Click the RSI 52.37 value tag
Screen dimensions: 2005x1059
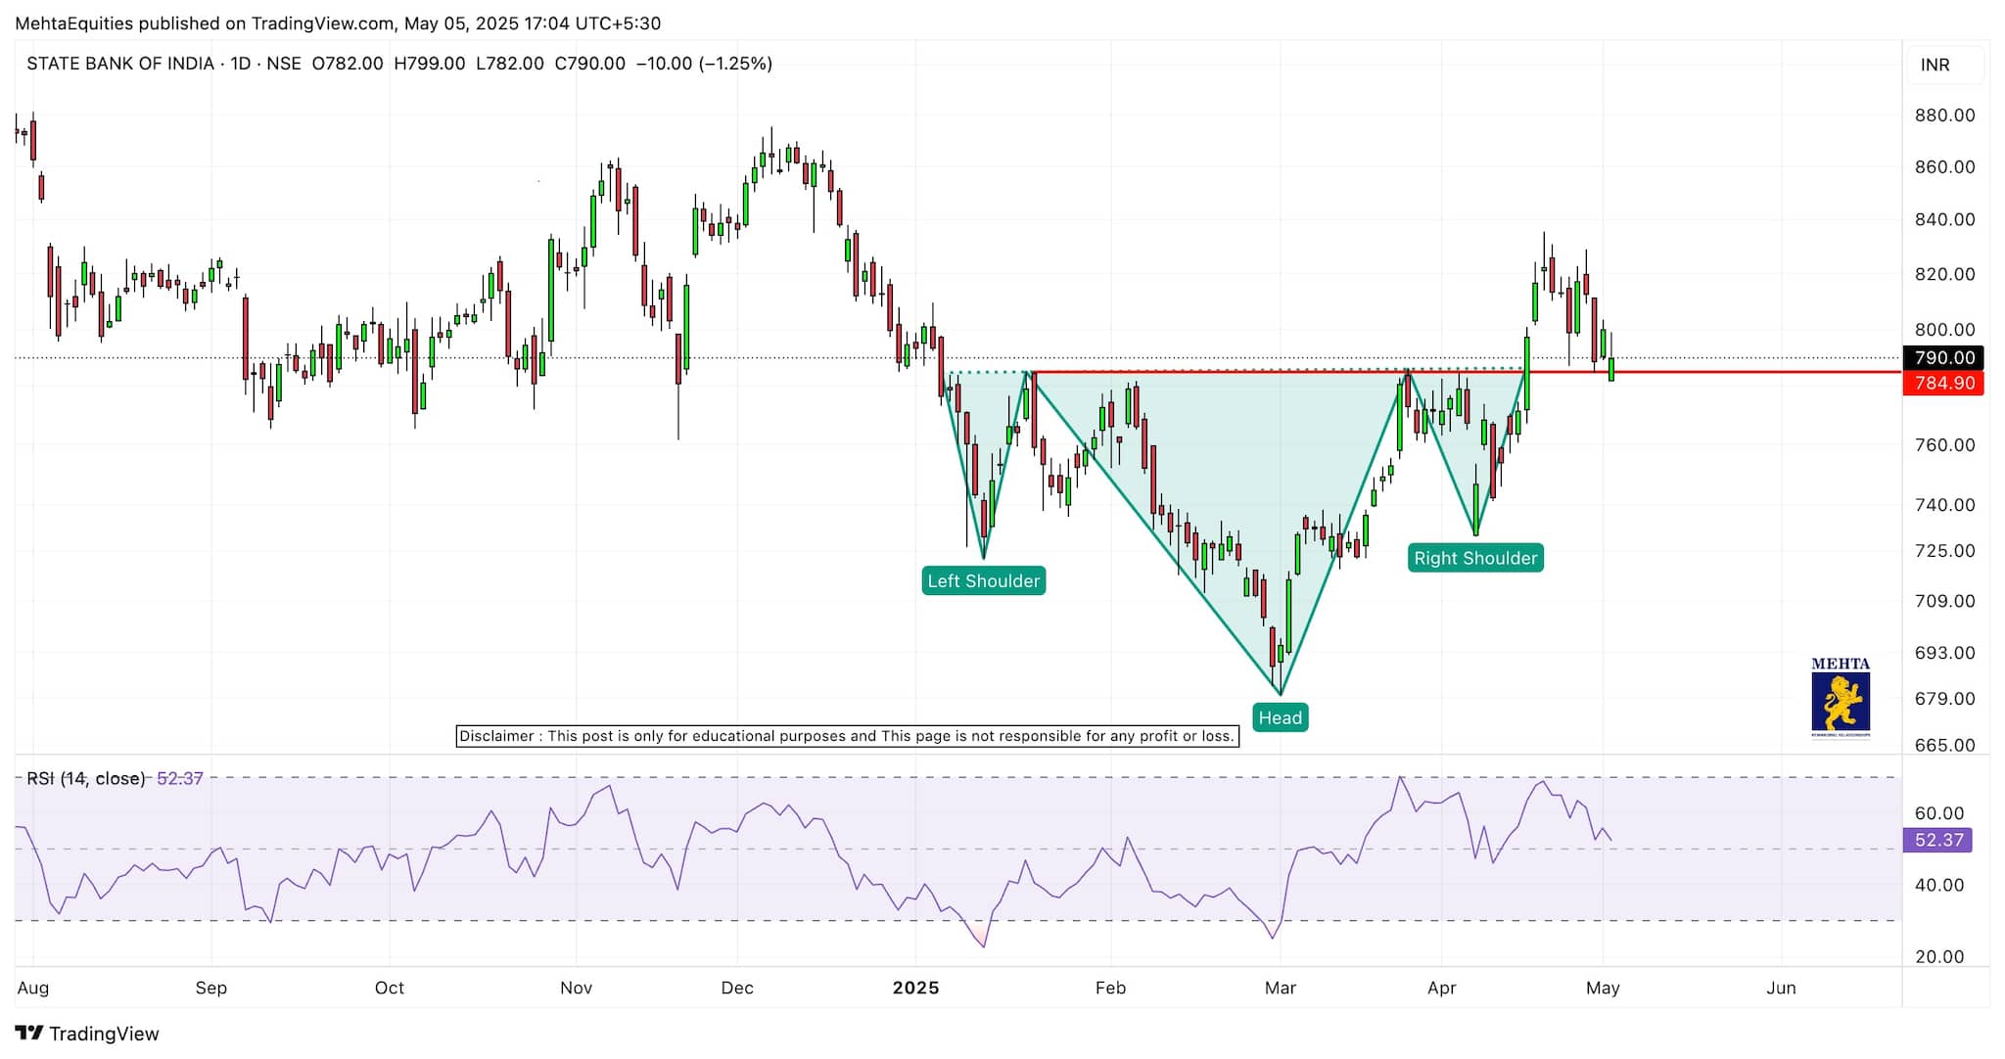tap(1938, 840)
